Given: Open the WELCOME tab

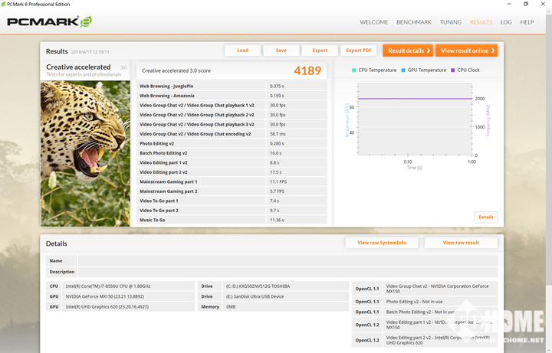Looking at the screenshot, I should tap(374, 22).
